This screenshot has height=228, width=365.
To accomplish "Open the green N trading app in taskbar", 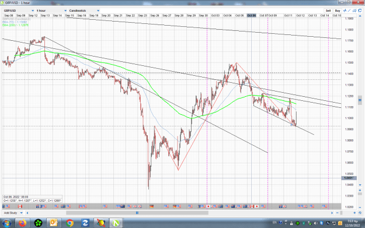I will [116, 223].
